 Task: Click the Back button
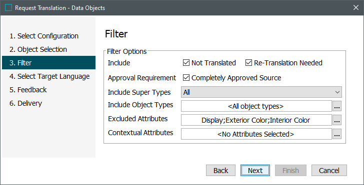[x=220, y=171]
